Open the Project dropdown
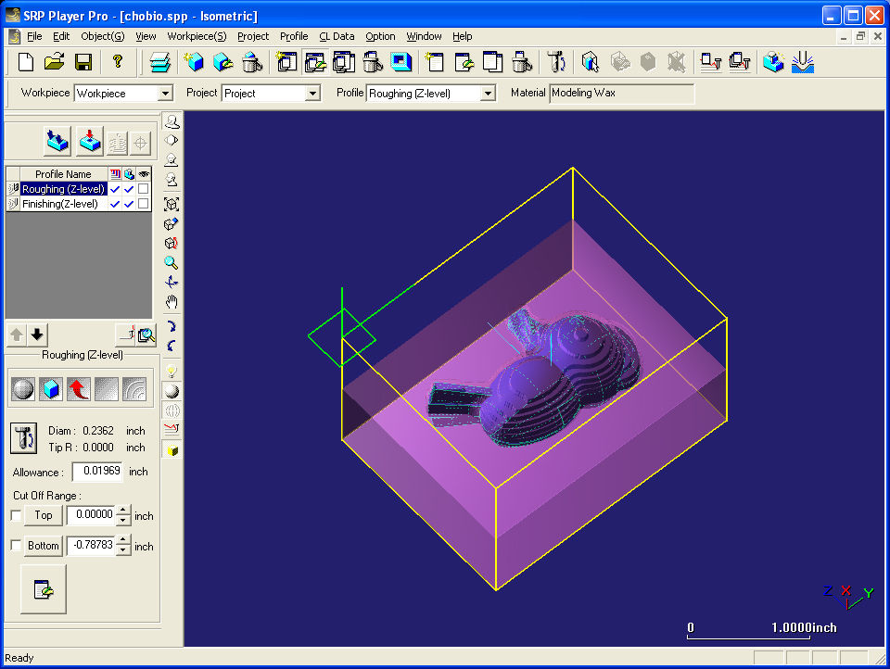Image resolution: width=890 pixels, height=669 pixels. (x=312, y=93)
